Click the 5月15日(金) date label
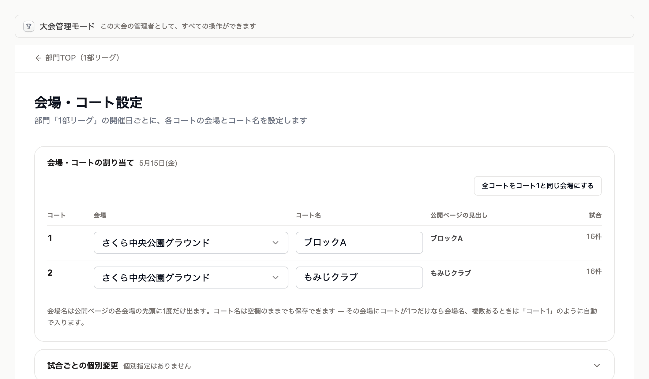This screenshot has height=379, width=649. pos(158,163)
